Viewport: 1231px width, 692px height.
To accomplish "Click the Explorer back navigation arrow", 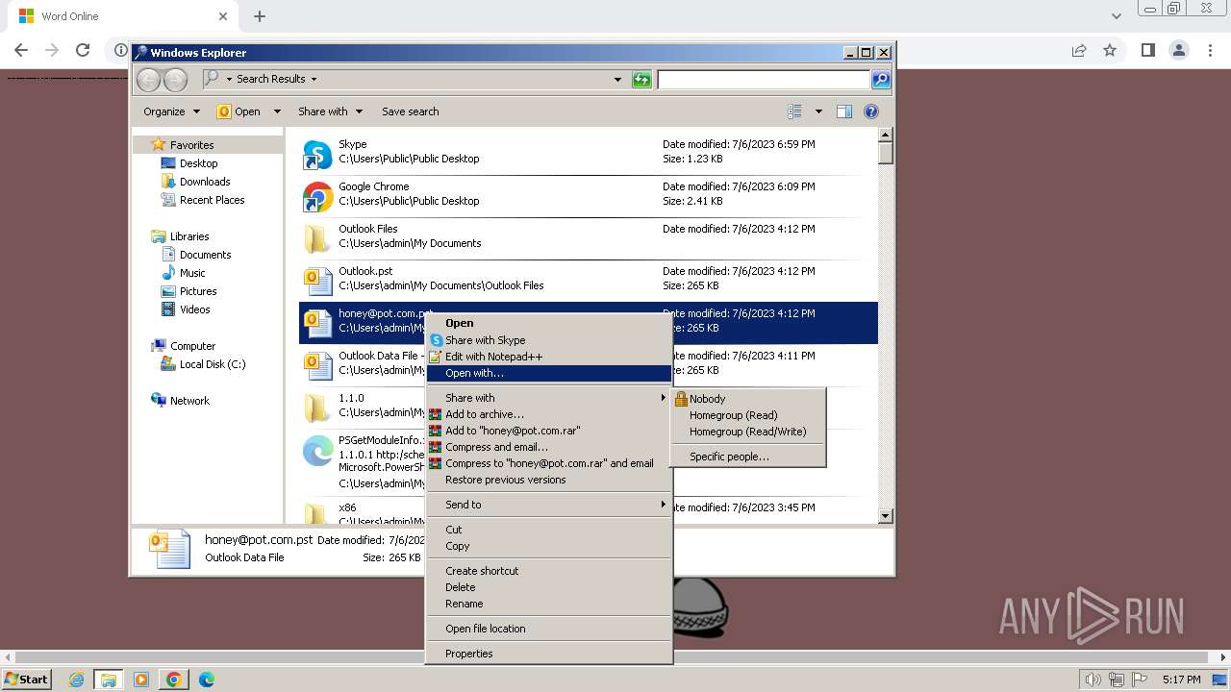I will [x=148, y=80].
